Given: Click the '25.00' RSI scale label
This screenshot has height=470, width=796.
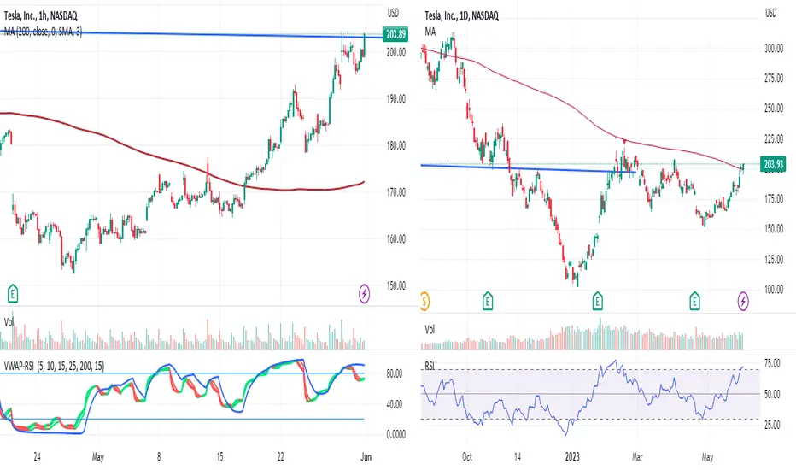Looking at the screenshot, I should (x=772, y=425).
